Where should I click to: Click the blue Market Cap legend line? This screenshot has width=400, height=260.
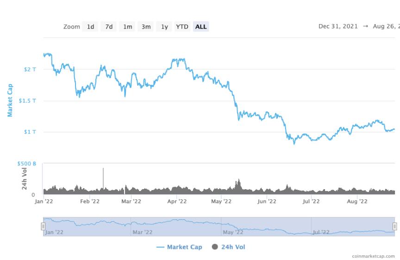[160, 247]
